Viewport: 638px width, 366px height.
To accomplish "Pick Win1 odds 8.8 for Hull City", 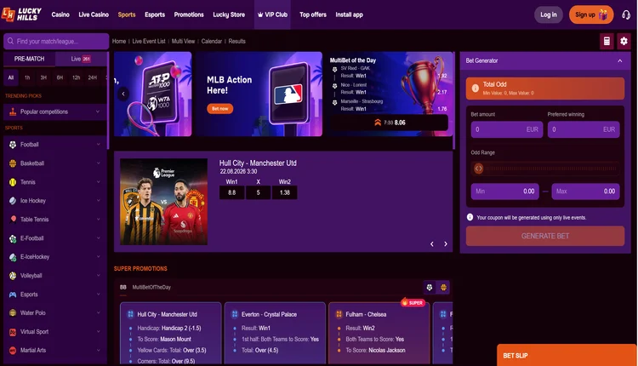I will point(232,192).
